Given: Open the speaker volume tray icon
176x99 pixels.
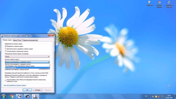Looking at the screenshot, I should tap(153, 97).
